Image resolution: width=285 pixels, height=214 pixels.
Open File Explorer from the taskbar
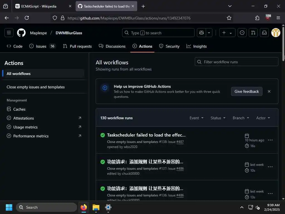(96, 207)
